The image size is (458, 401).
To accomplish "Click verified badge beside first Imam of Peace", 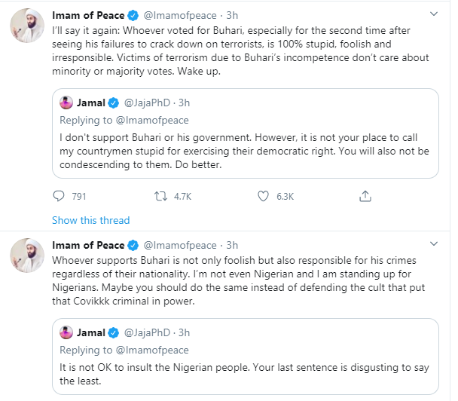I will pos(133,15).
